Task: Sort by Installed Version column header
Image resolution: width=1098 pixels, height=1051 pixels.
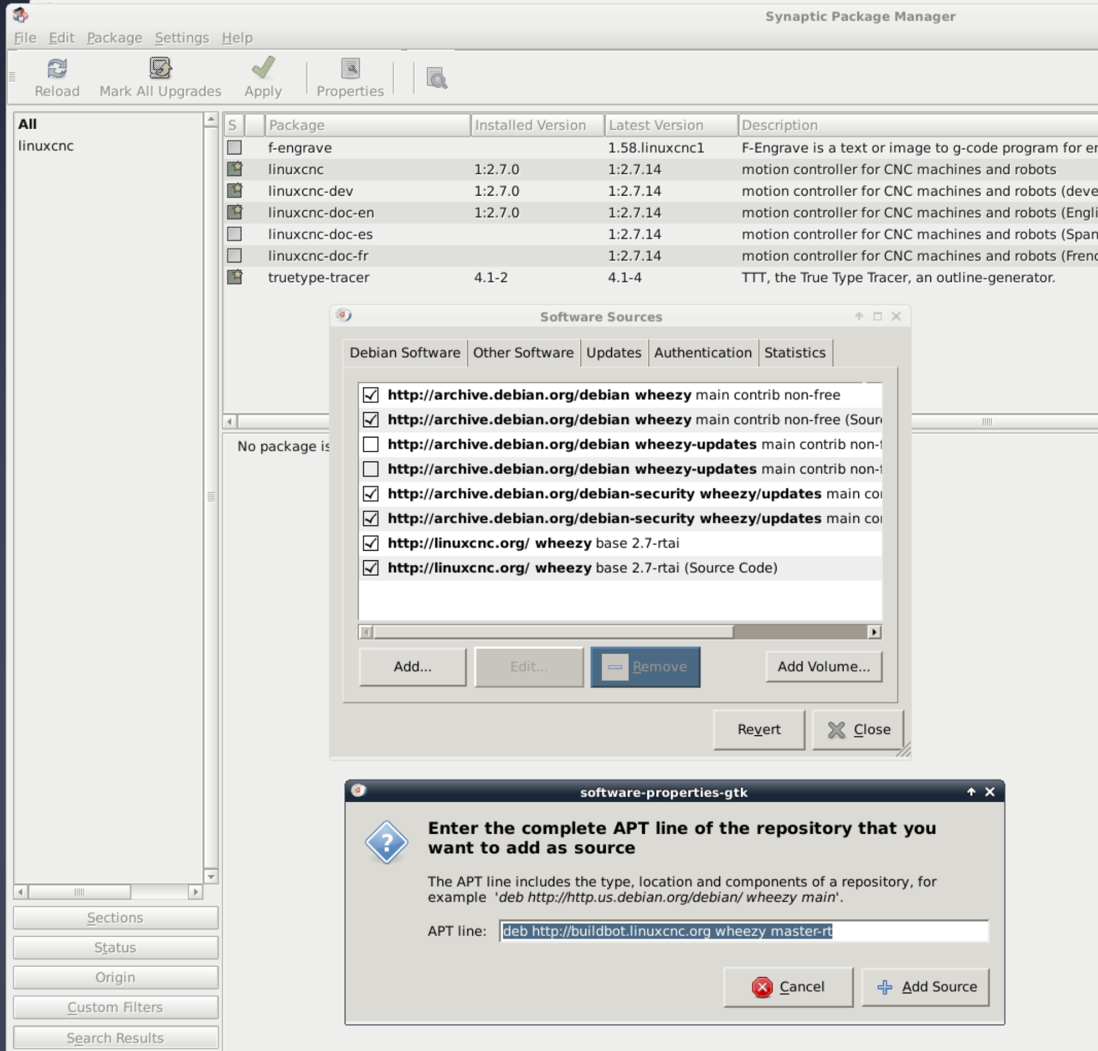Action: tap(538, 125)
